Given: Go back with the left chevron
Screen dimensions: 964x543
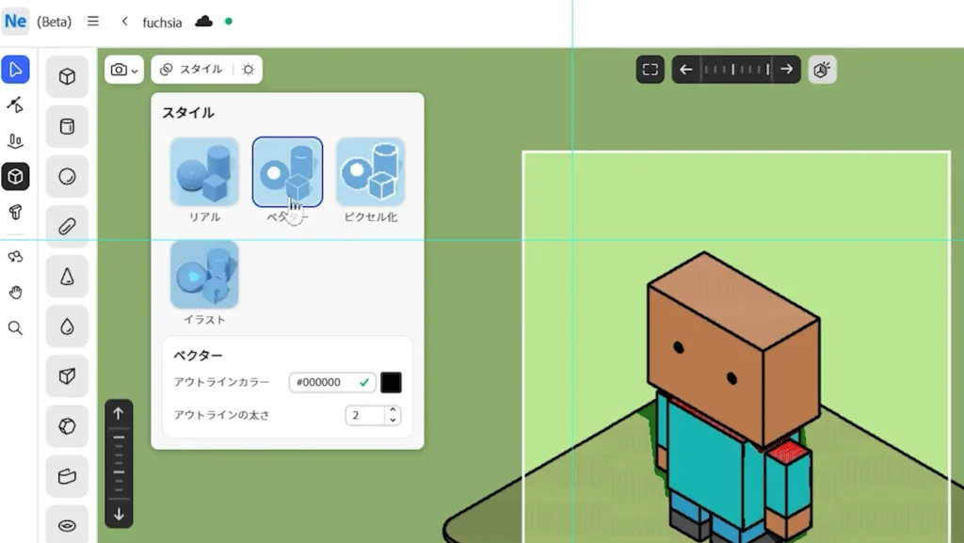Looking at the screenshot, I should pyautogui.click(x=125, y=22).
